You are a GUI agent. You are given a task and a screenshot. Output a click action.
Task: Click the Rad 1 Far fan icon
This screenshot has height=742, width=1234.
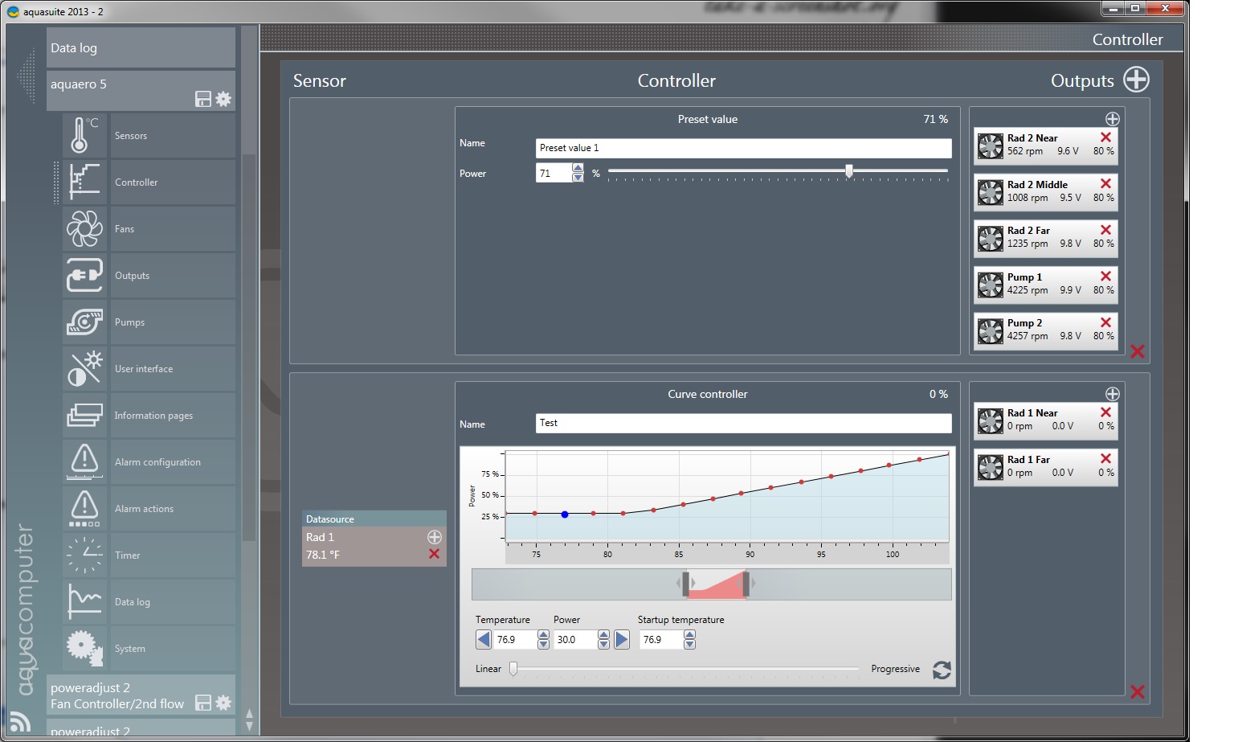click(991, 467)
